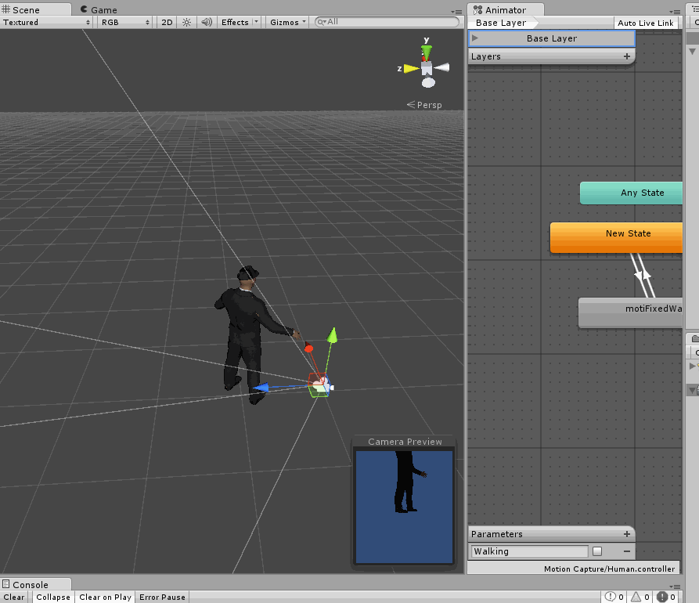
Task: Switch to the Game tab
Action: click(99, 9)
